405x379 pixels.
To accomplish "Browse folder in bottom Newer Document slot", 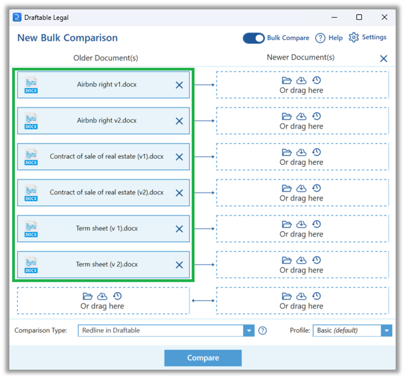I will tap(286, 296).
